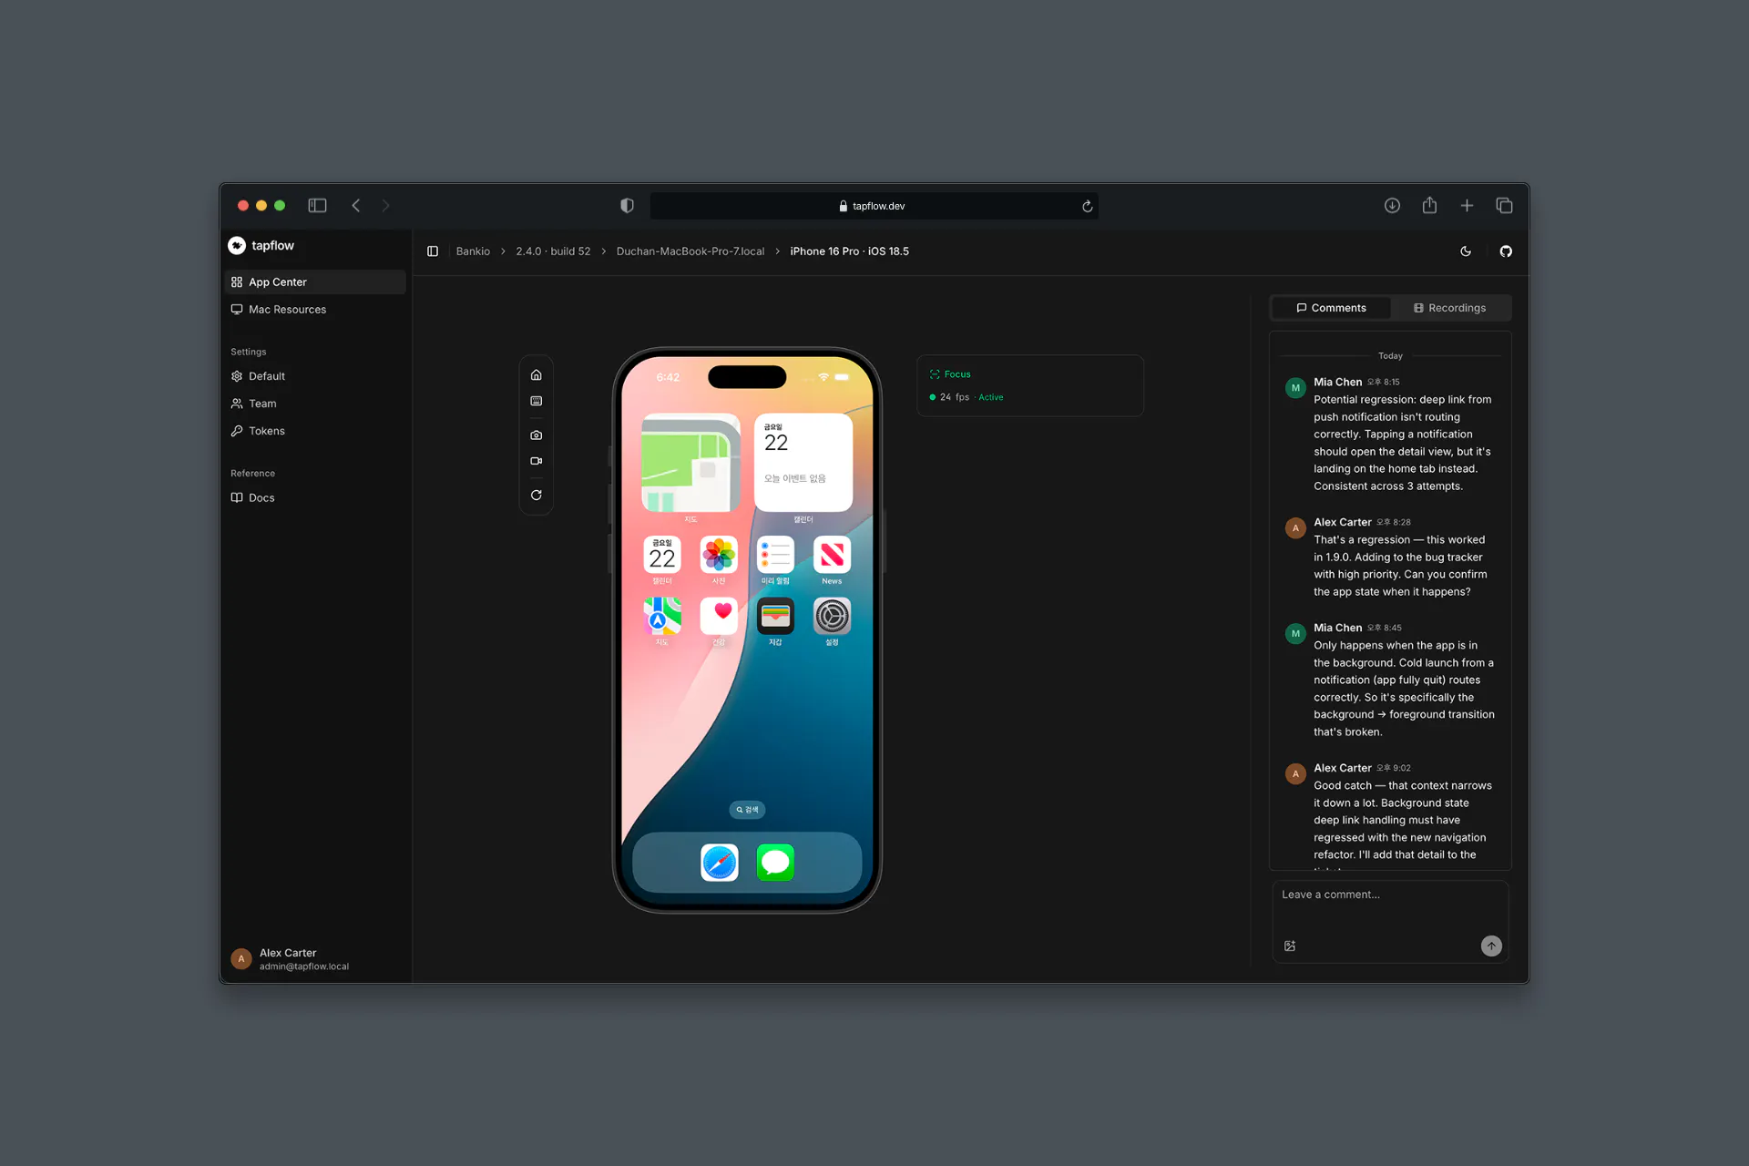This screenshot has height=1166, width=1749.
Task: Click Safari share icon
Action: tap(1429, 205)
